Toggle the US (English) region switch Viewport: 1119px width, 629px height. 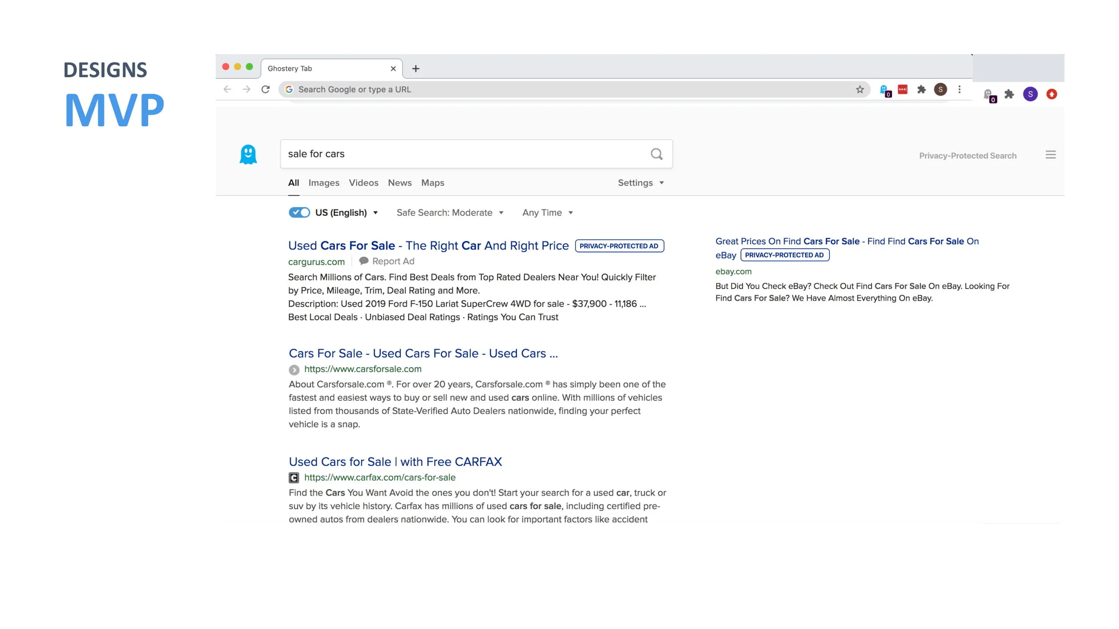pos(299,212)
